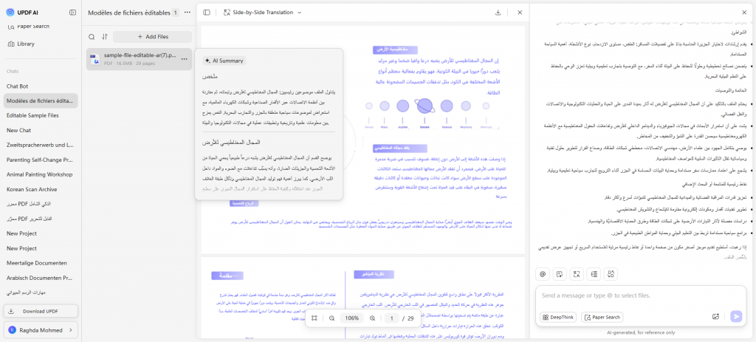
Task: Open the Parenting Self-Change Pr... chat
Action: coord(40,160)
